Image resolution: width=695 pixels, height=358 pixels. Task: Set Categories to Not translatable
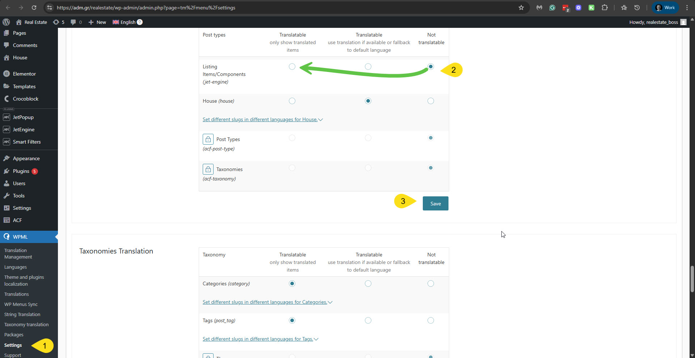(x=431, y=284)
